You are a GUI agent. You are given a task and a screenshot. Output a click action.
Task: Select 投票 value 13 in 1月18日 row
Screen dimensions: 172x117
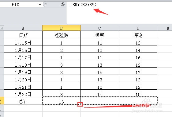pyautogui.click(x=100, y=64)
